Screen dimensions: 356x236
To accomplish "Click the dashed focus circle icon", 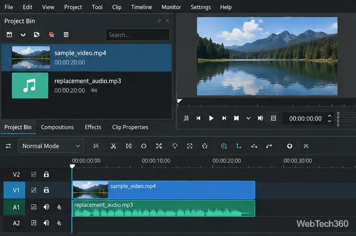I will pos(190,146).
